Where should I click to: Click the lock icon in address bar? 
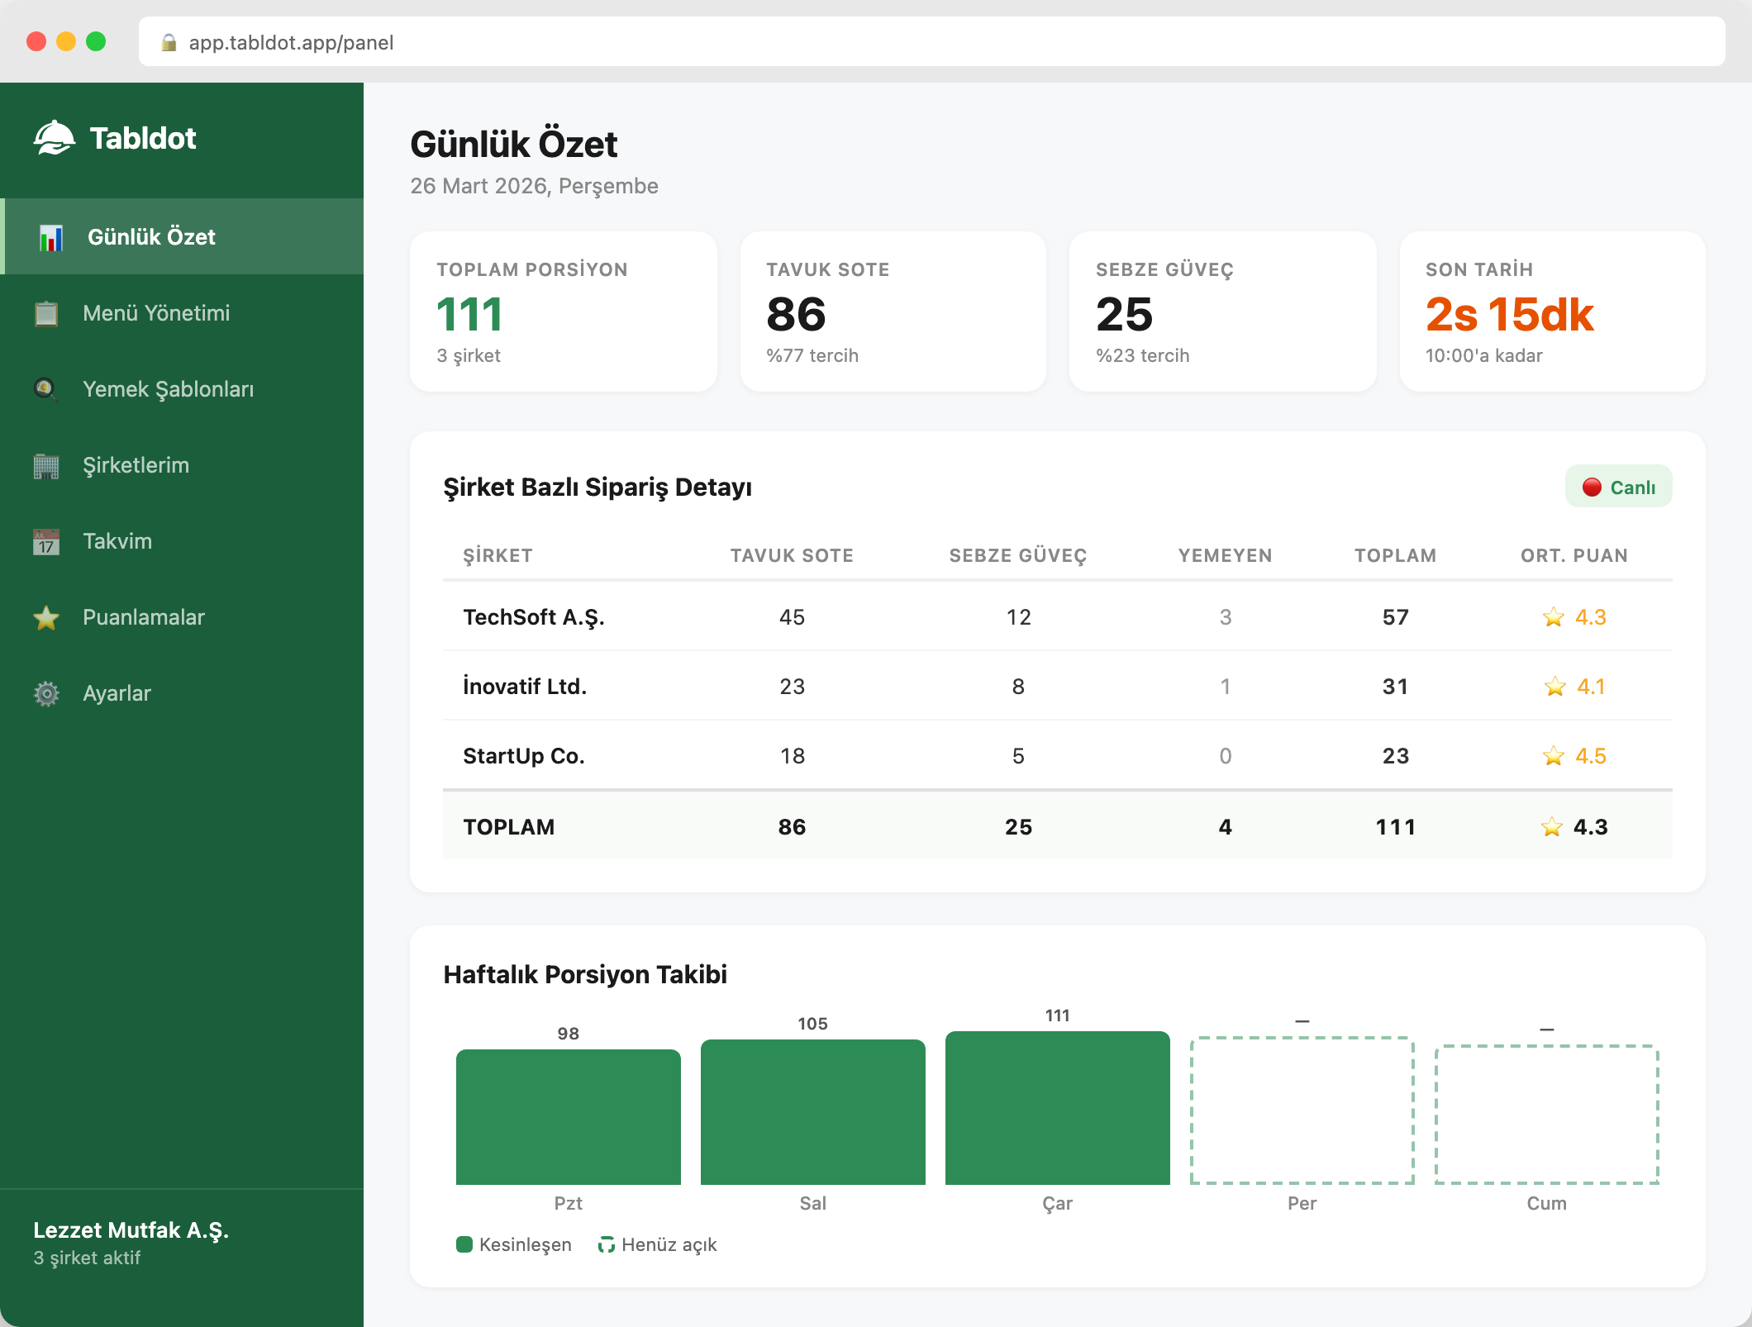[169, 42]
